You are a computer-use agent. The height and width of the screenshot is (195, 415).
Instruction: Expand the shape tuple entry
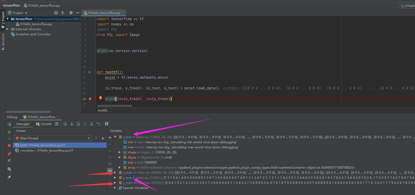(120, 152)
